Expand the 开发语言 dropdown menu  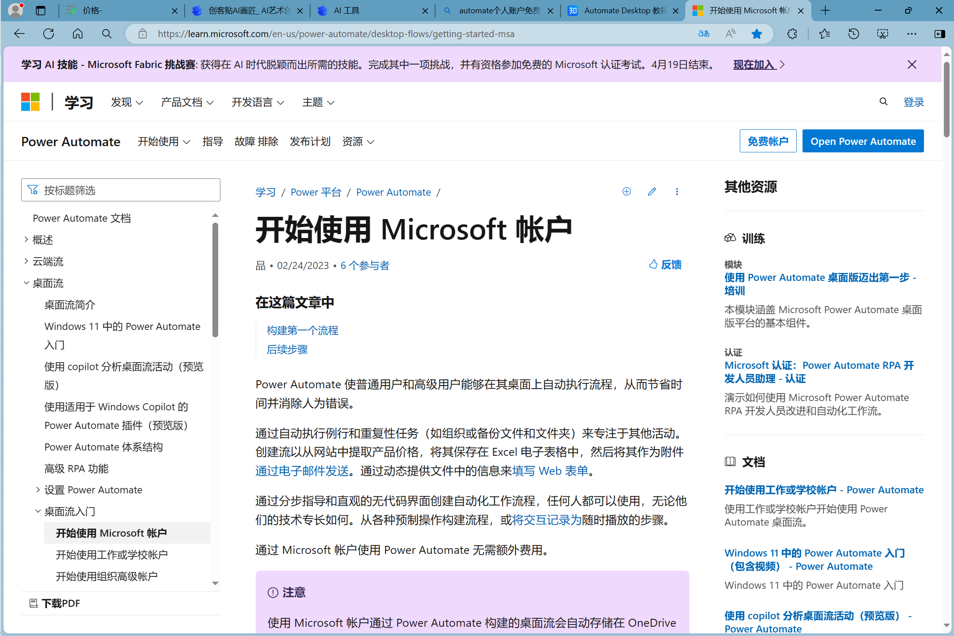258,102
